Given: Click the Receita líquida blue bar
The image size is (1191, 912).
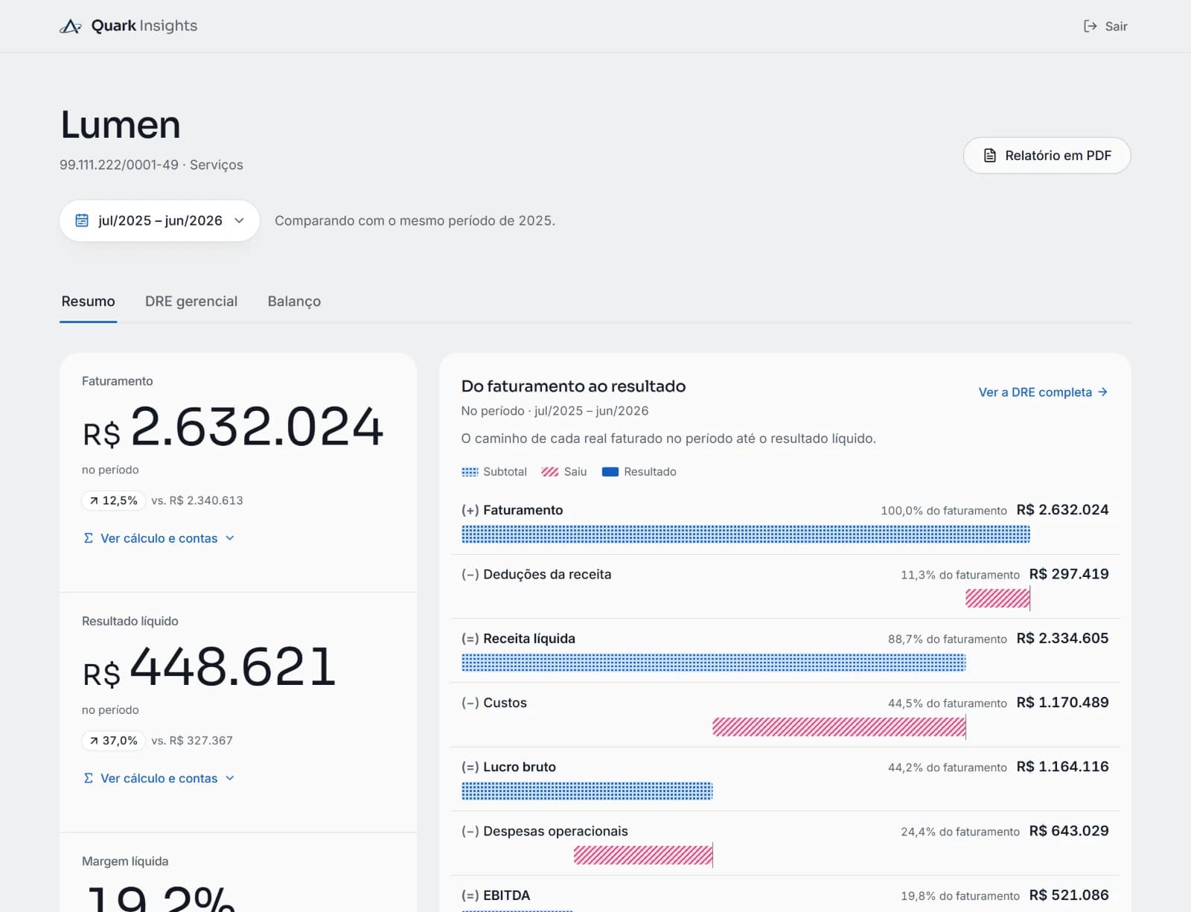Looking at the screenshot, I should tap(713, 663).
